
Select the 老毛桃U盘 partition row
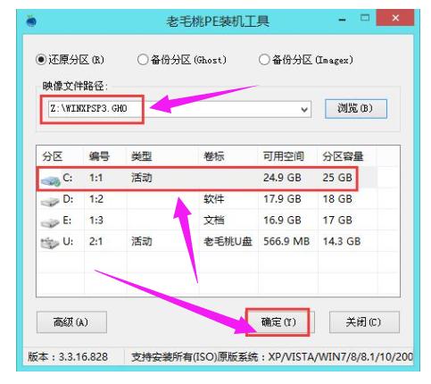click(x=218, y=241)
